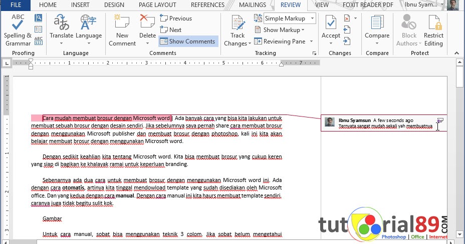Click the highlighted title sentence in the document
Image resolution: width=465 pixels, height=244 pixels.
coord(107,118)
